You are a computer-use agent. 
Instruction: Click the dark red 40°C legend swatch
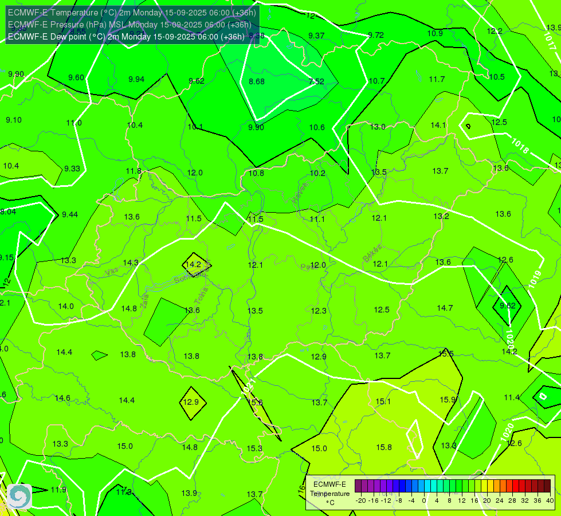click(x=547, y=486)
